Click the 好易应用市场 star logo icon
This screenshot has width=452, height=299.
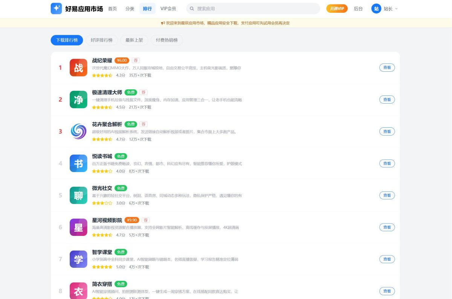click(x=56, y=8)
